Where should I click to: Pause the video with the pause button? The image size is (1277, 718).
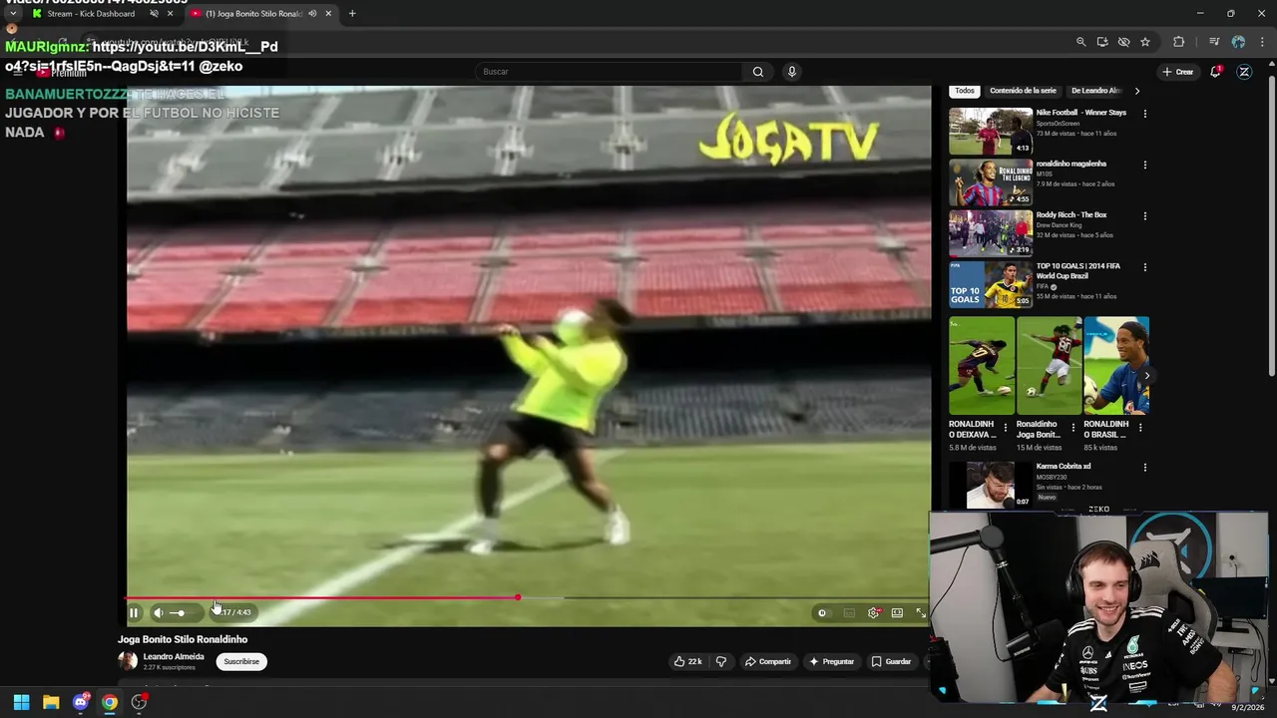pyautogui.click(x=134, y=612)
